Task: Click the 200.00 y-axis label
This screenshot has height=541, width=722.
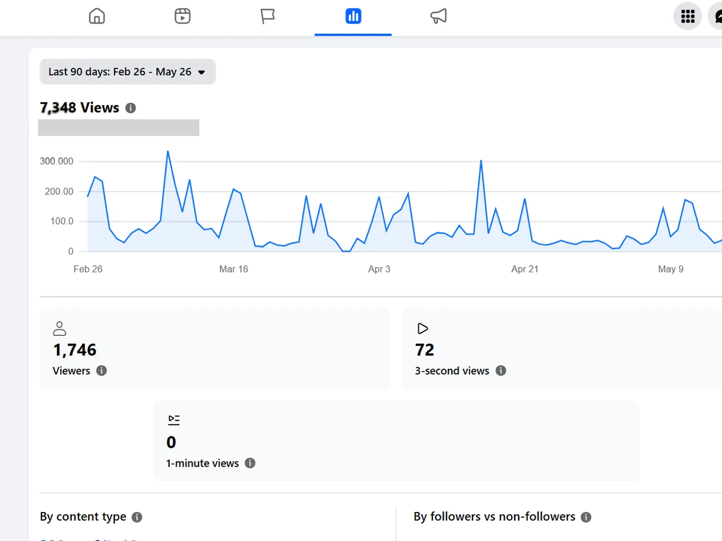Action: click(59, 191)
